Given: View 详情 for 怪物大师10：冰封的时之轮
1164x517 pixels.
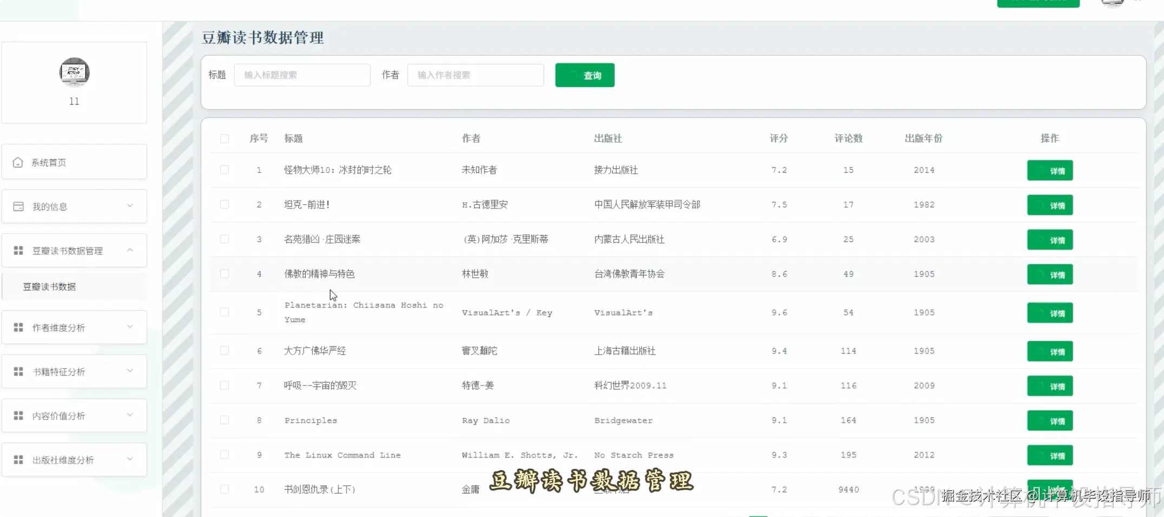Looking at the screenshot, I should (1050, 171).
